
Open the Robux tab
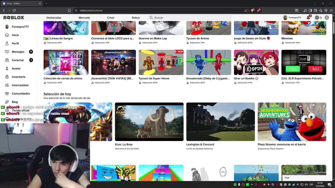tap(136, 18)
